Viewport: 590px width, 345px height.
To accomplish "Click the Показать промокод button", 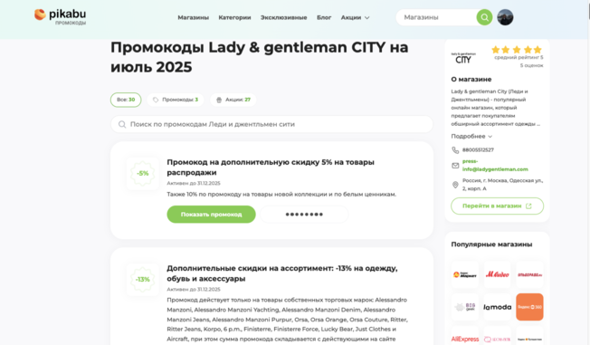I will pyautogui.click(x=211, y=215).
